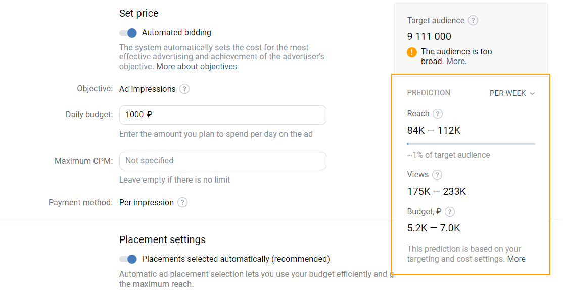Click help icon next to Reach
The image size is (563, 300).
coord(437,114)
